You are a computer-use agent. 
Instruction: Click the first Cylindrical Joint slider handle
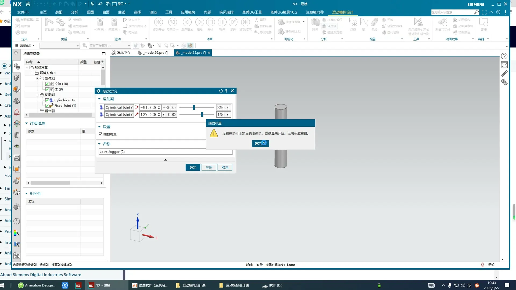coord(194,107)
